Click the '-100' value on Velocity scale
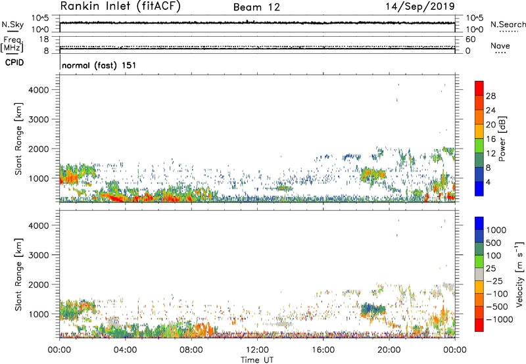This screenshot has width=526, height=364. (x=497, y=294)
